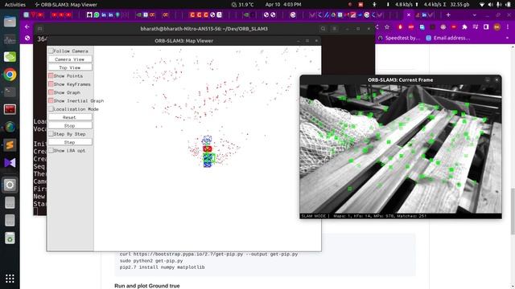Click the terminal search icon
Viewport: 515px width, 289px height.
tap(323, 29)
